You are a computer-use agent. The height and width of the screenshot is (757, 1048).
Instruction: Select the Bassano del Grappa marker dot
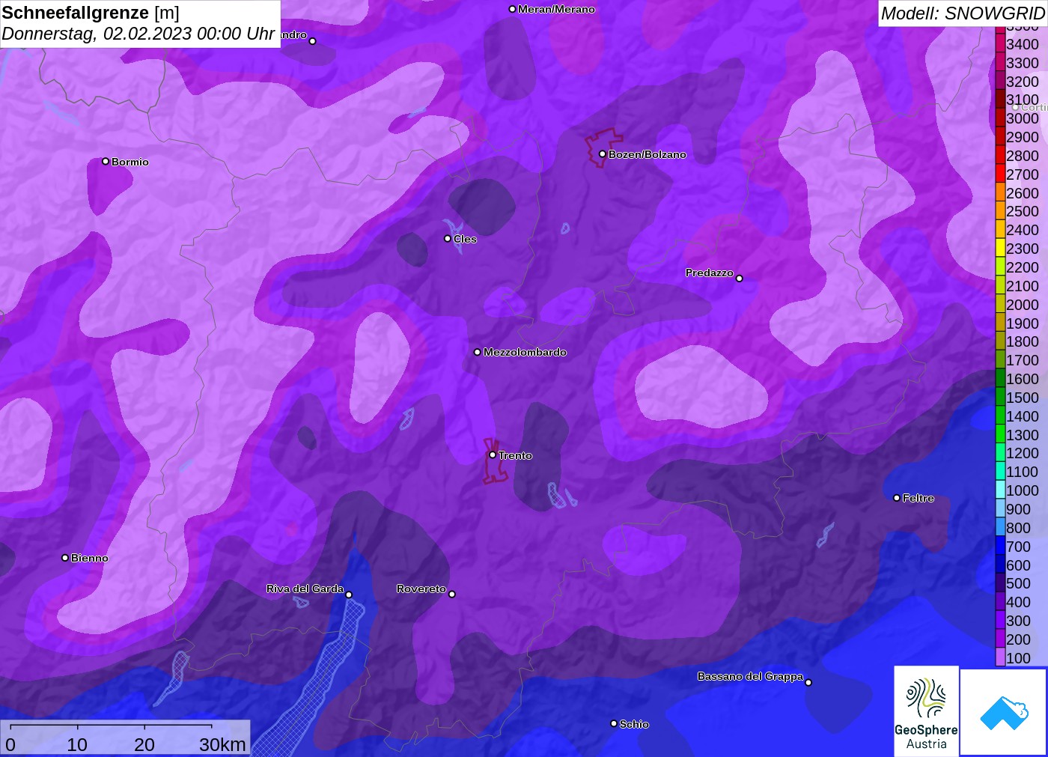808,682
